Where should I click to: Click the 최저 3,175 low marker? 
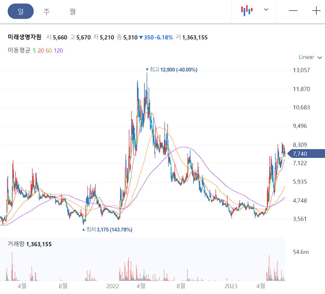coord(107,230)
